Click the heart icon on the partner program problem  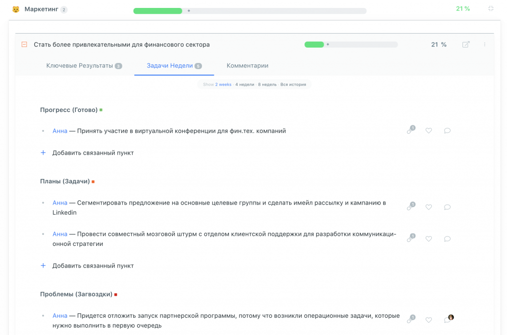[x=429, y=320]
